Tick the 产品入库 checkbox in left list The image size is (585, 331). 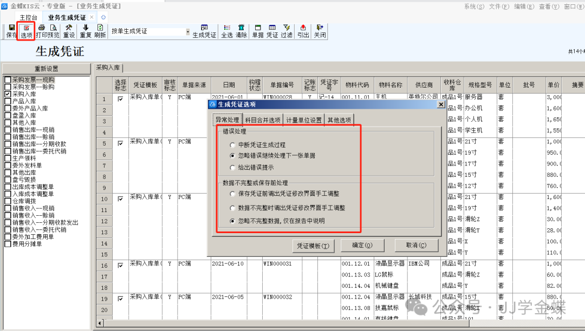pyautogui.click(x=8, y=101)
